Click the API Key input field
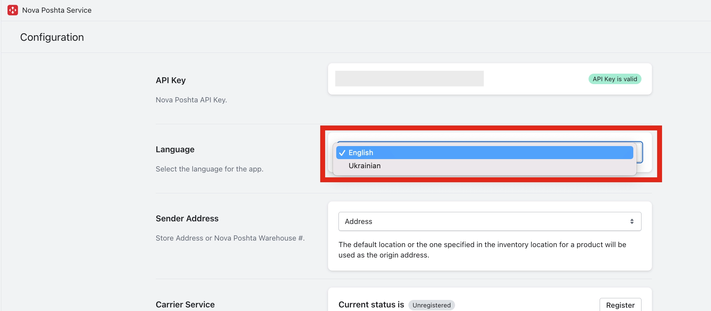 pyautogui.click(x=409, y=79)
